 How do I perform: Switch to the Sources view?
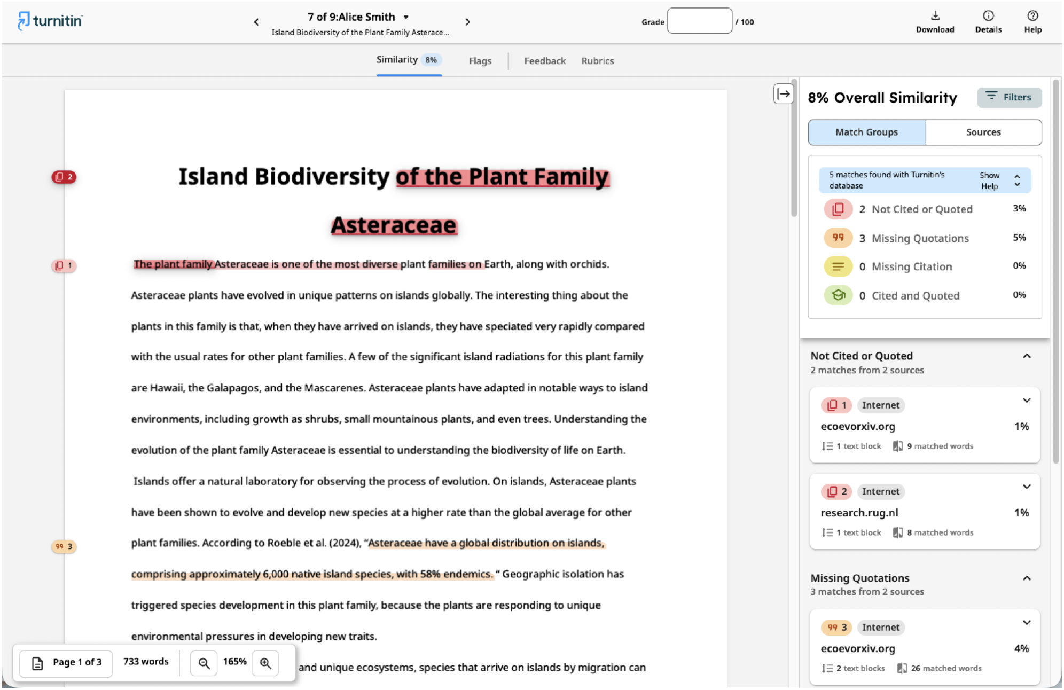click(x=983, y=132)
